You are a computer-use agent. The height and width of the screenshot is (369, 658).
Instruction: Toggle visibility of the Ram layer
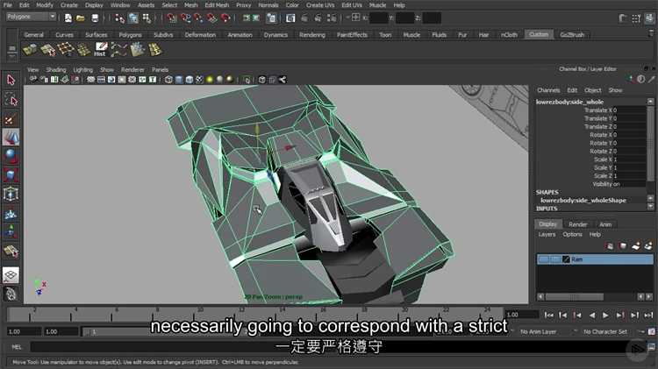click(x=544, y=259)
